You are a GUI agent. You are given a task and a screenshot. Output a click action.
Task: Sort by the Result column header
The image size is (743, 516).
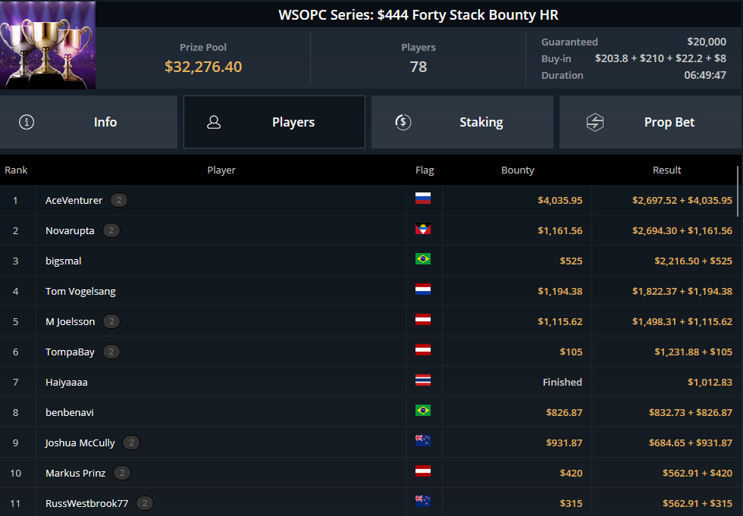[666, 170]
